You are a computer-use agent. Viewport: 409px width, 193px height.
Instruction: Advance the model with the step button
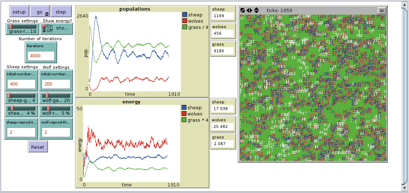(61, 12)
